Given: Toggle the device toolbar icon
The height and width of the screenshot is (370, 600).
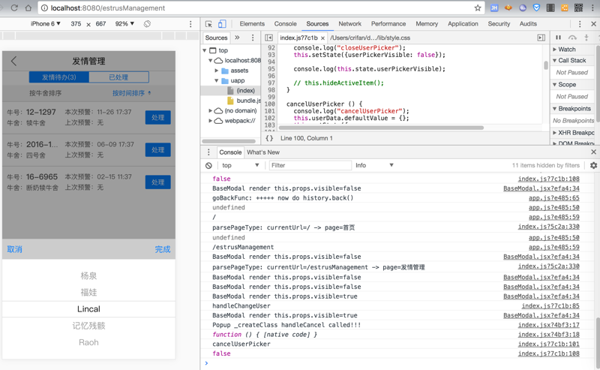Looking at the screenshot, I should tap(222, 24).
